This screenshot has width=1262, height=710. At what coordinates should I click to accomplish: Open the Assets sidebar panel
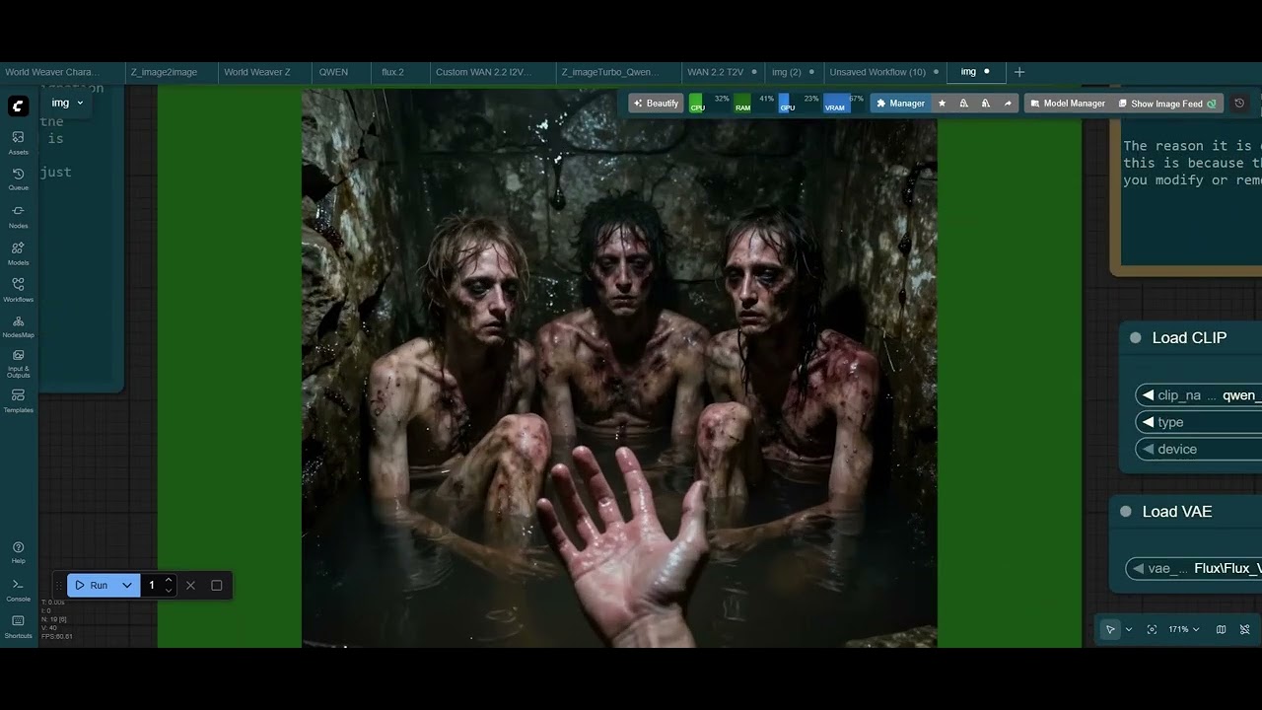pos(18,142)
